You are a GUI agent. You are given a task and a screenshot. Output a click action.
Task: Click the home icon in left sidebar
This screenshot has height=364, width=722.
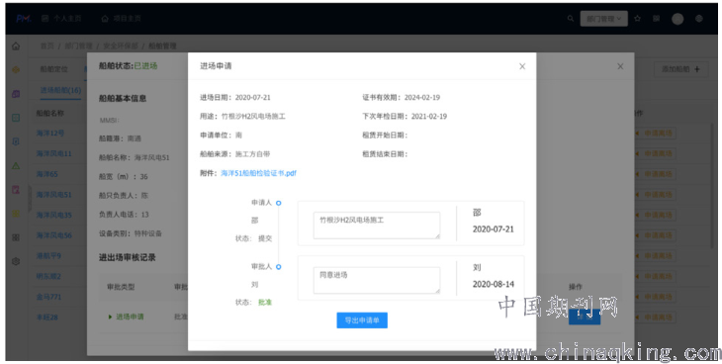(x=16, y=46)
